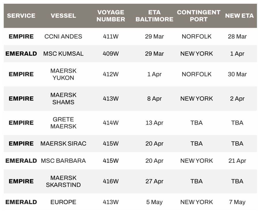Click NORFOLK in the CCNI ANDES row
The height and width of the screenshot is (215, 259).
(x=197, y=36)
